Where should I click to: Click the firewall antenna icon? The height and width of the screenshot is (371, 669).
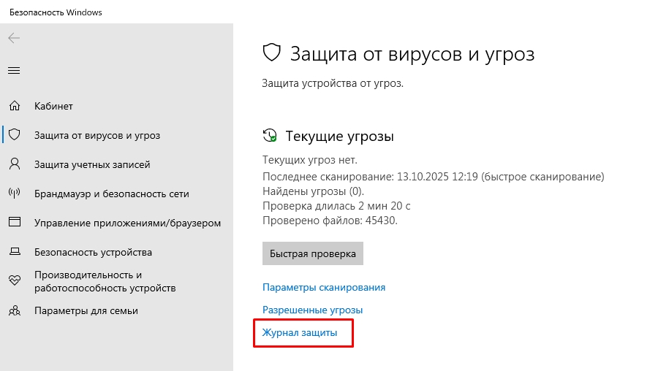tap(15, 194)
